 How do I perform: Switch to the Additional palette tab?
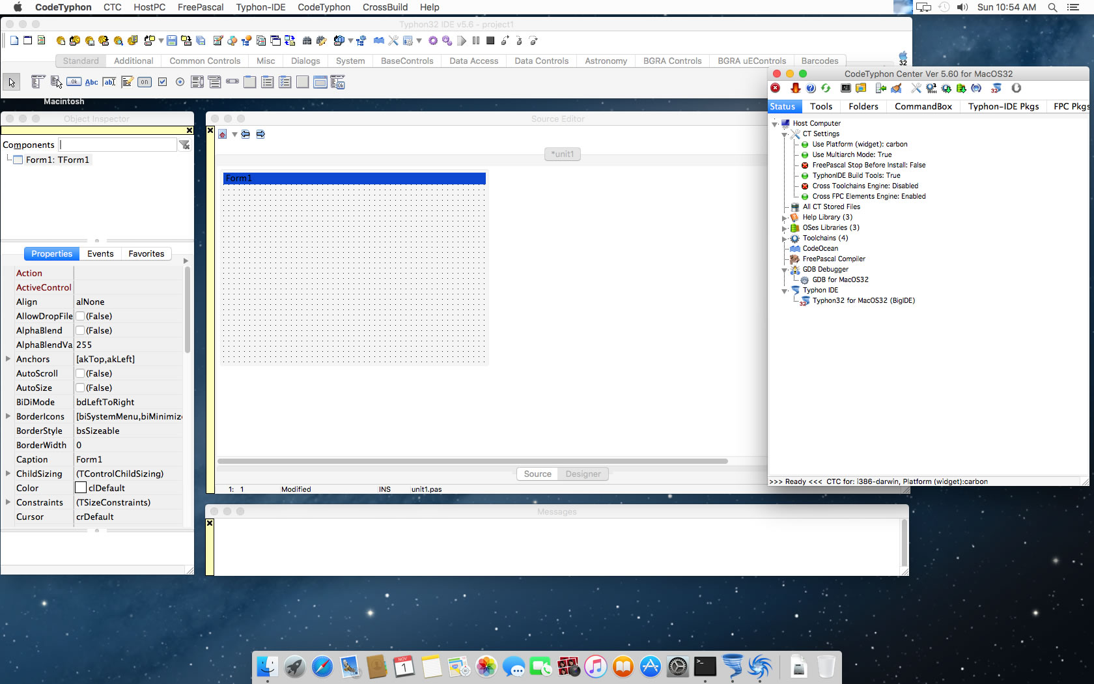(x=133, y=61)
